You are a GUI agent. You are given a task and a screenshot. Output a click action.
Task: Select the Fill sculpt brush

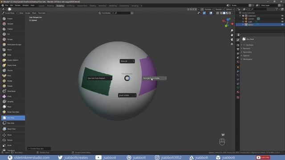click(13, 34)
